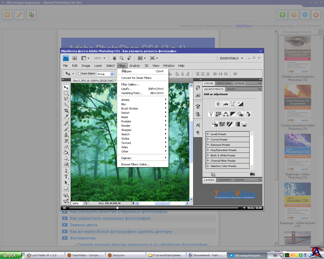This screenshot has height=259, width=324.
Task: Click the Color Balance scales icon
Action: click(x=226, y=114)
